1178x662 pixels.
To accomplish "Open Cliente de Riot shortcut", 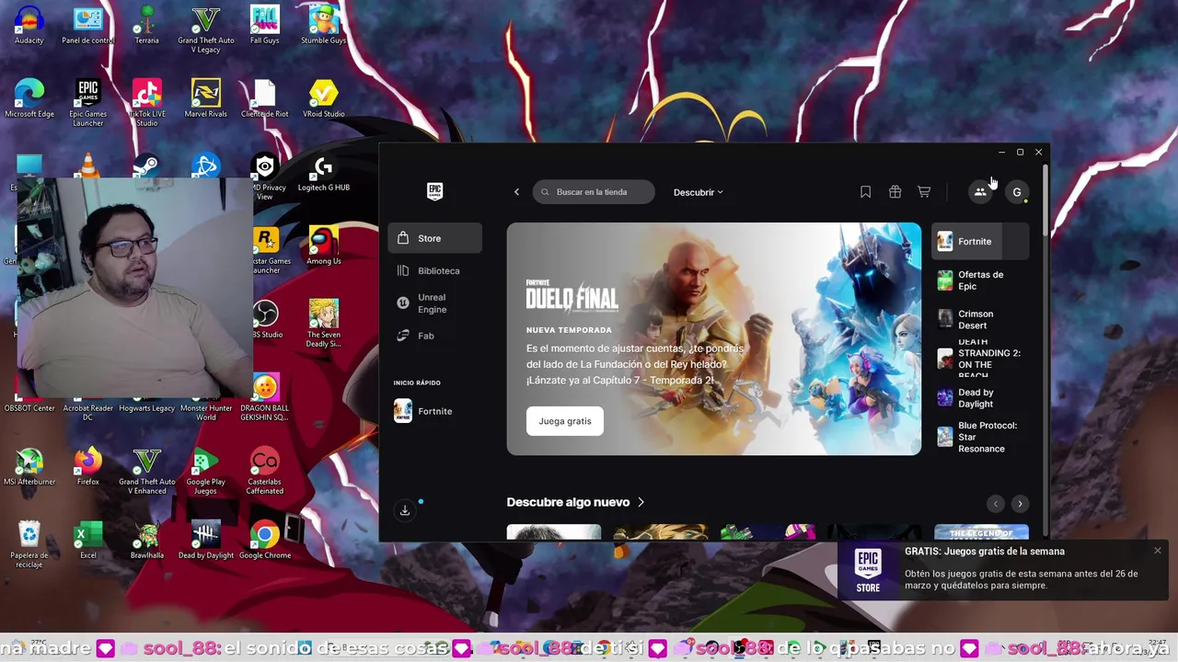I will coord(265,99).
